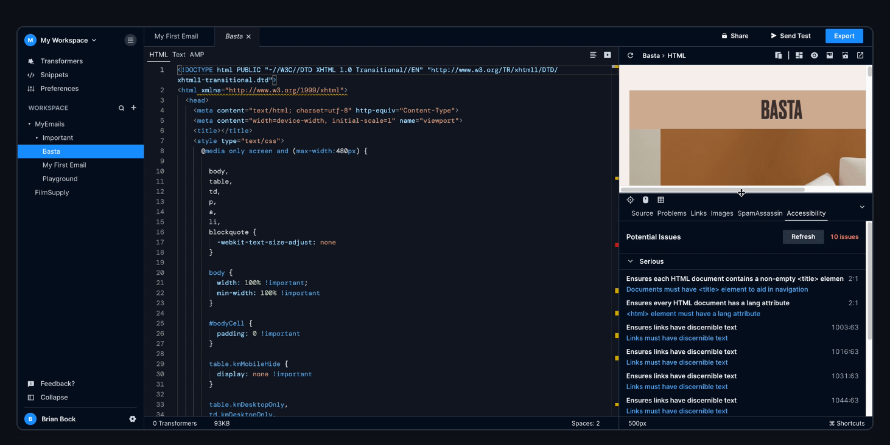Switch to the SpamAssassin tab

tap(760, 213)
